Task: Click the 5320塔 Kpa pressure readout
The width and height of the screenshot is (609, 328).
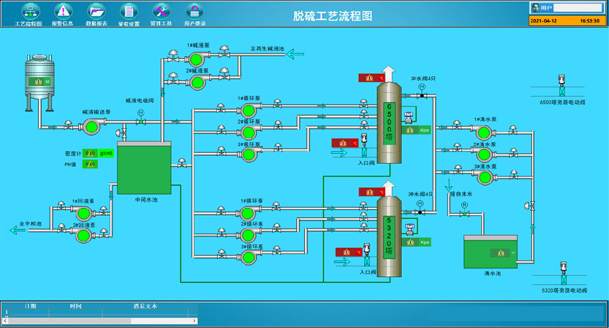Action: coord(417,242)
